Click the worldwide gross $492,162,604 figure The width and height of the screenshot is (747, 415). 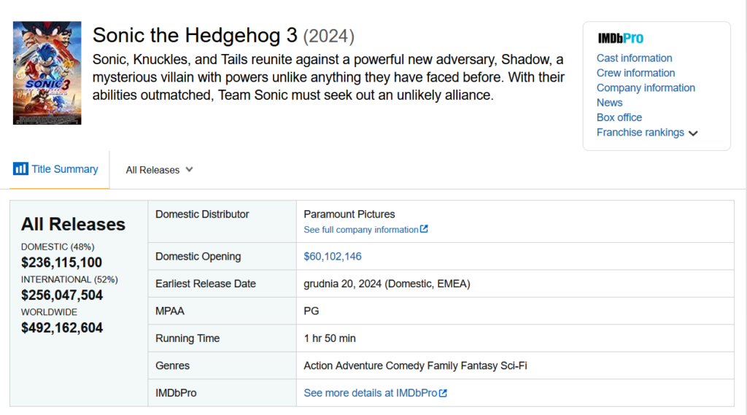pyautogui.click(x=62, y=327)
